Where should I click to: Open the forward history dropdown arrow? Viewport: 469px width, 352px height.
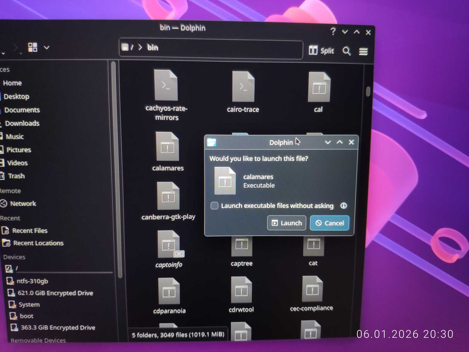[21, 53]
